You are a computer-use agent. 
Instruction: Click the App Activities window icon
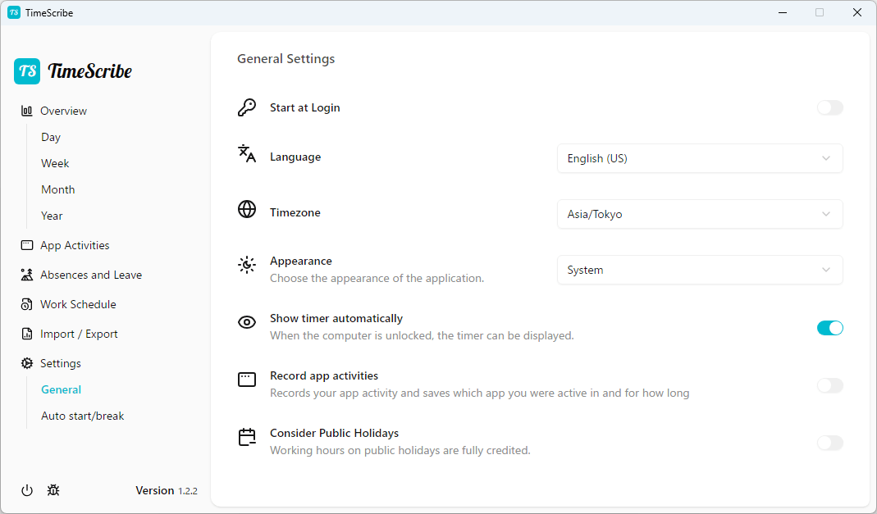coord(26,245)
